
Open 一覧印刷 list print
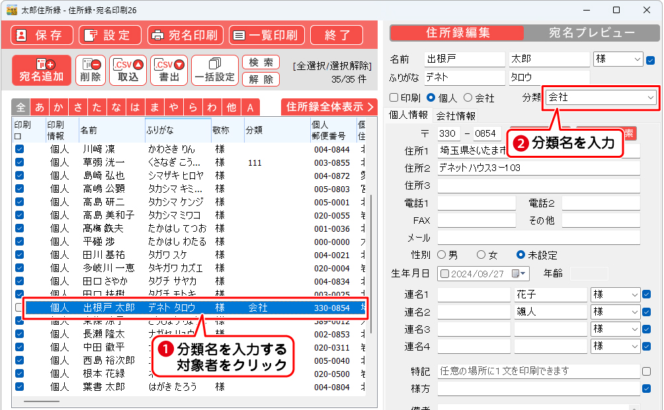click(x=265, y=36)
